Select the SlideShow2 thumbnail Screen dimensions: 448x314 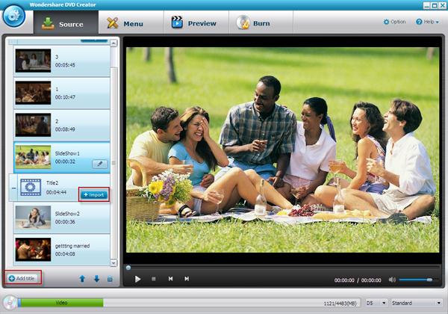[33, 218]
